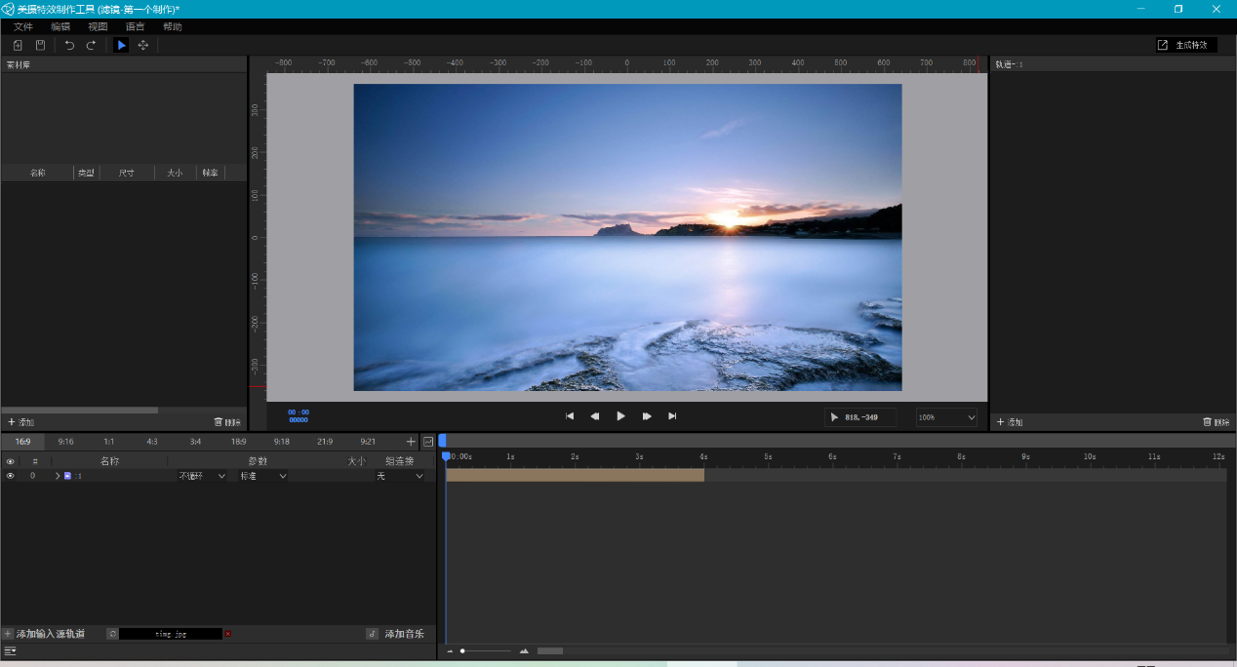The width and height of the screenshot is (1237, 667).
Task: Click the timg.jpg source field
Action: coord(171,634)
